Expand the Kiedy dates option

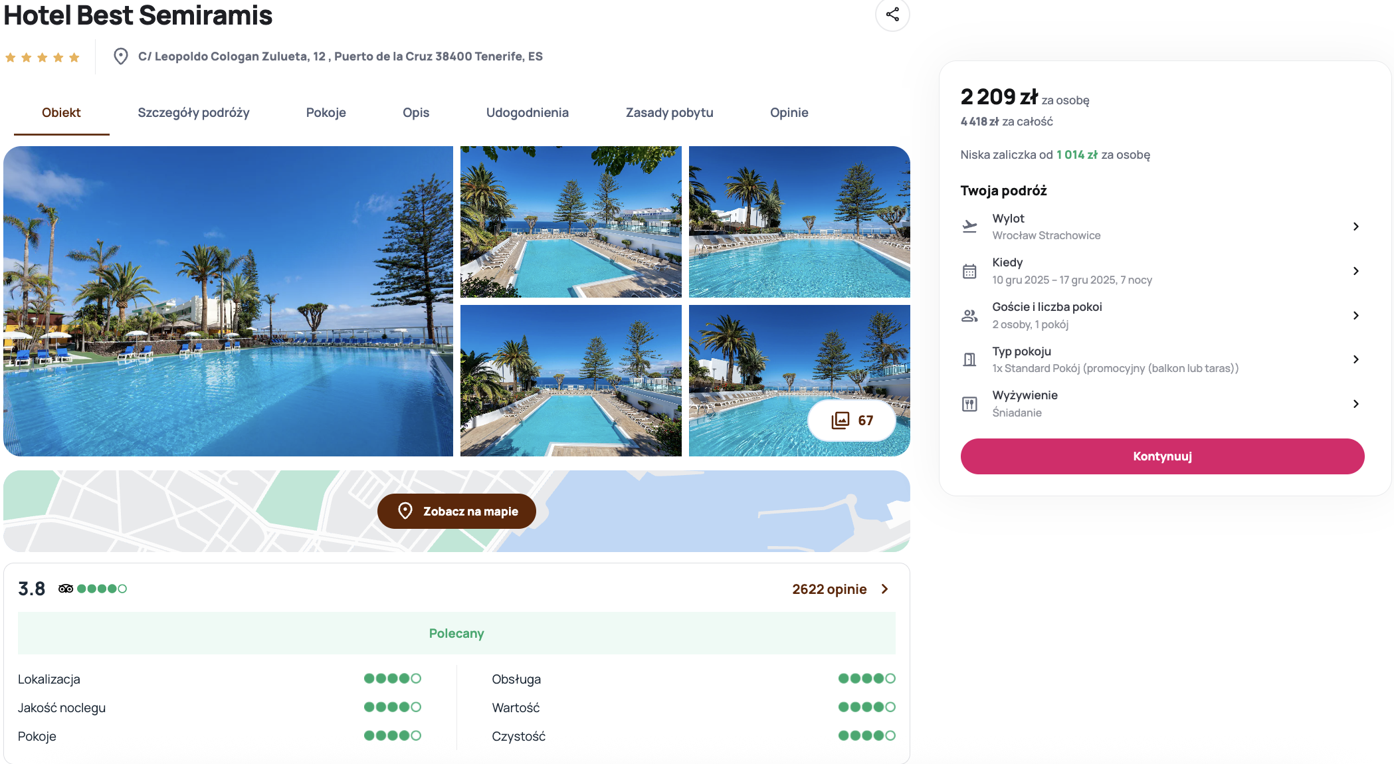[x=1162, y=271]
